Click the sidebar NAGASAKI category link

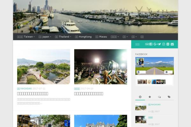[154, 105]
